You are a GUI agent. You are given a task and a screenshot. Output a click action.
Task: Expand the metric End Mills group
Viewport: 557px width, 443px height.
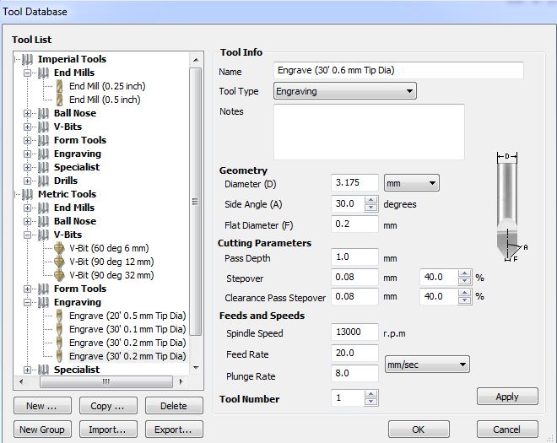pos(27,208)
